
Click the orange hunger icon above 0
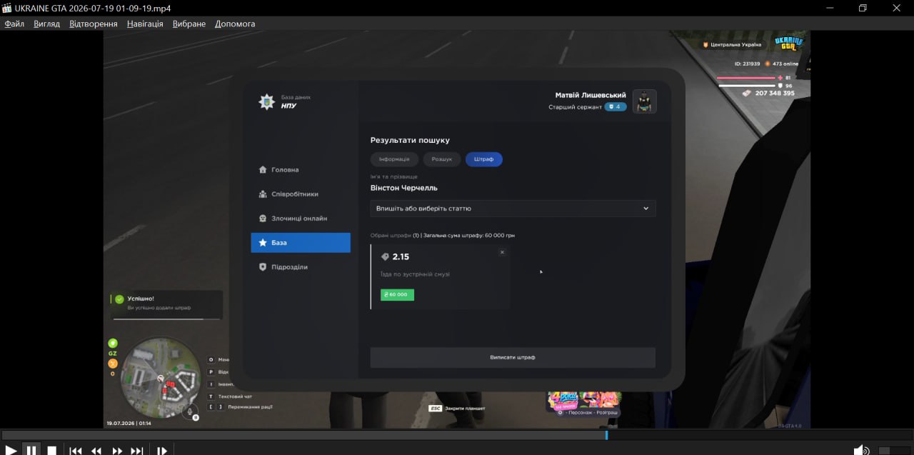pyautogui.click(x=112, y=364)
